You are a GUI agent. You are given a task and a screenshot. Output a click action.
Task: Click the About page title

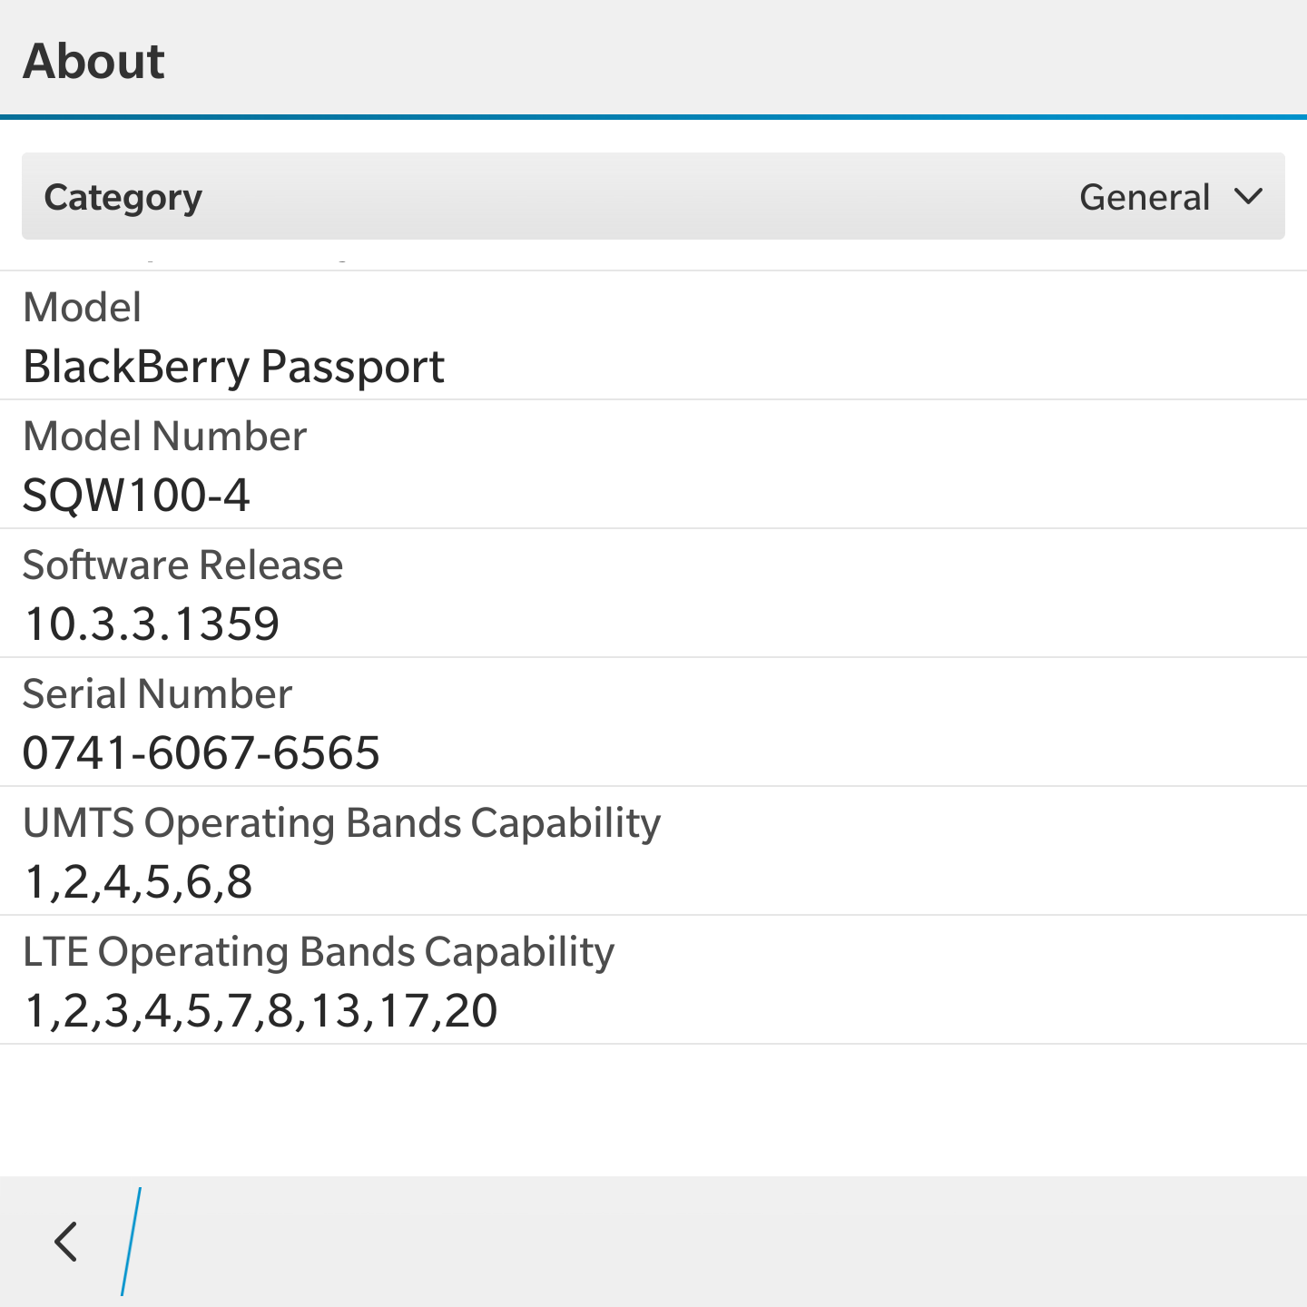click(93, 61)
